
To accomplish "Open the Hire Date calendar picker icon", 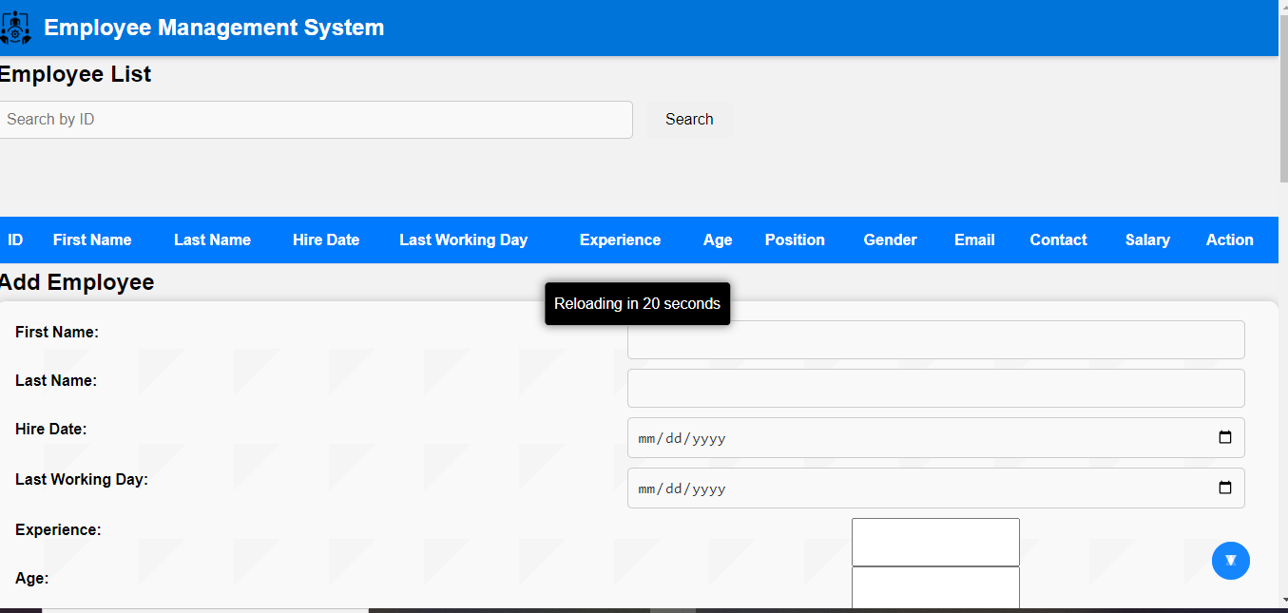I will point(1225,438).
